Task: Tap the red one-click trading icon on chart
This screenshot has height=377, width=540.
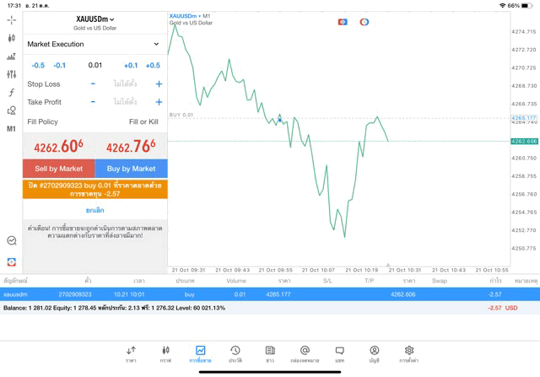Action: [x=343, y=22]
